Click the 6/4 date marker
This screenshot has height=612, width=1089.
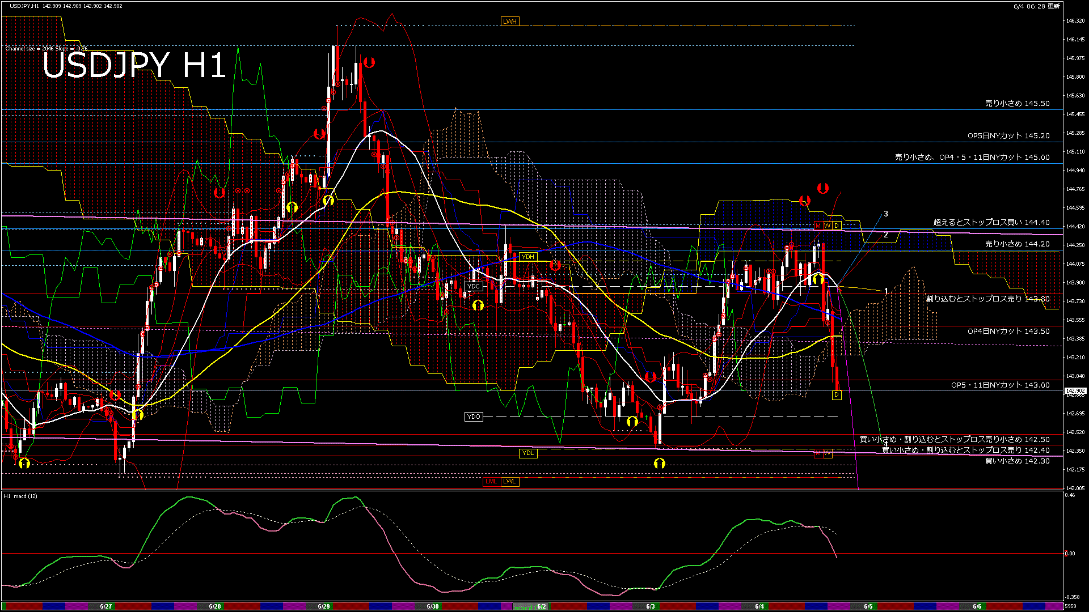pos(759,606)
